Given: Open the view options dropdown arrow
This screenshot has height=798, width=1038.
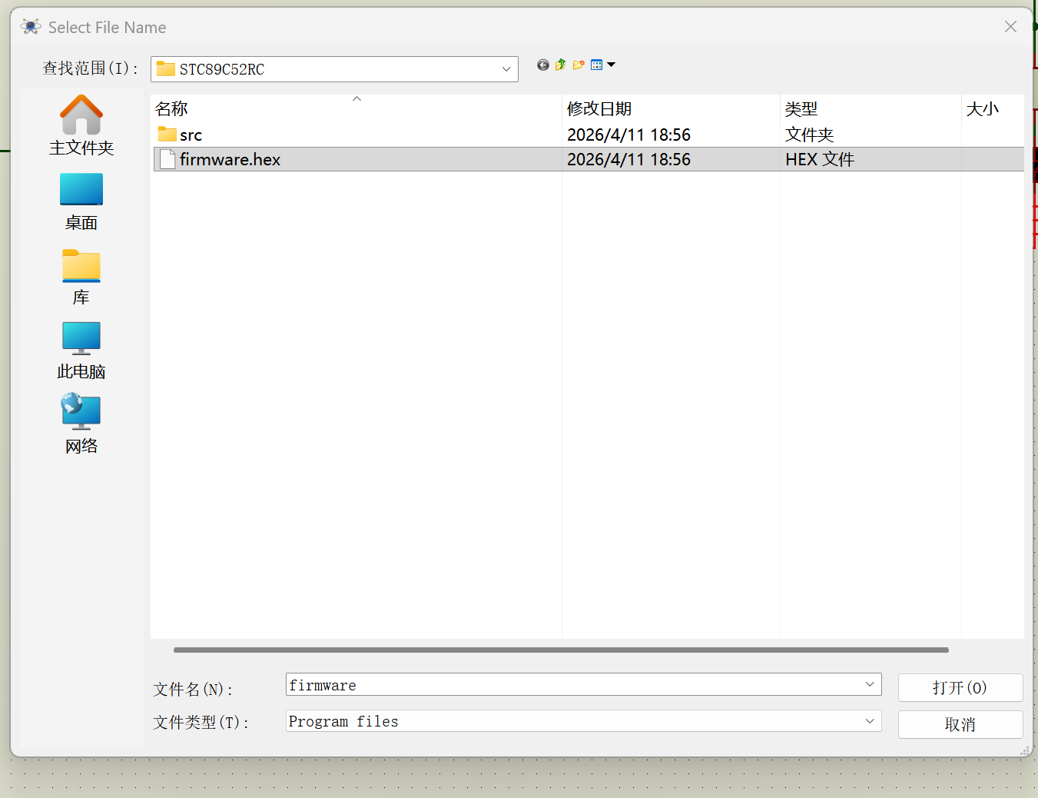Looking at the screenshot, I should tap(612, 65).
